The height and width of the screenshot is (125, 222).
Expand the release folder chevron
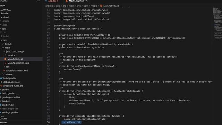tap(3, 74)
